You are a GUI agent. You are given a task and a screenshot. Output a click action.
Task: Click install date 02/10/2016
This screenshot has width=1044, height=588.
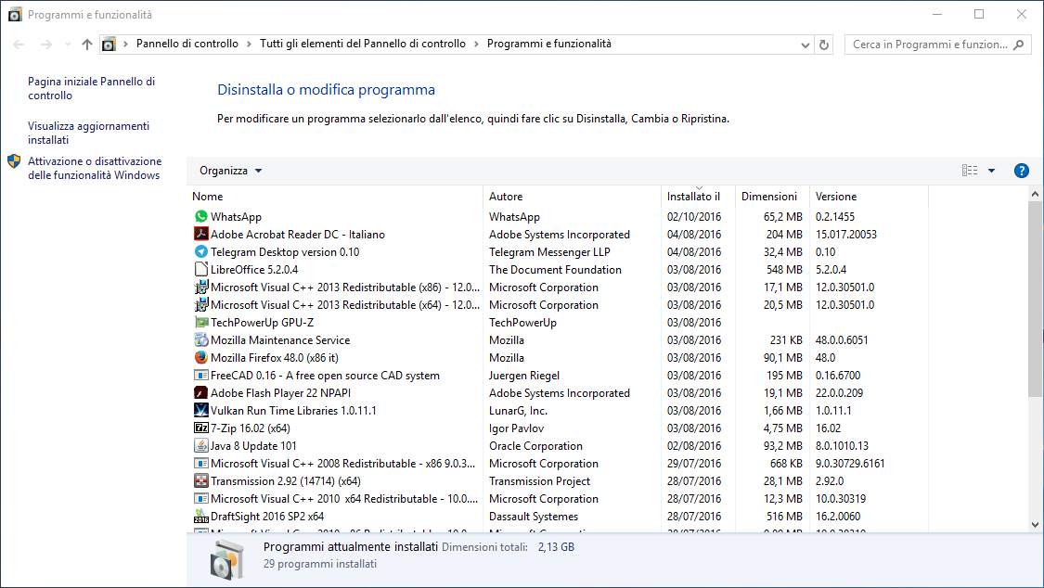pyautogui.click(x=694, y=217)
